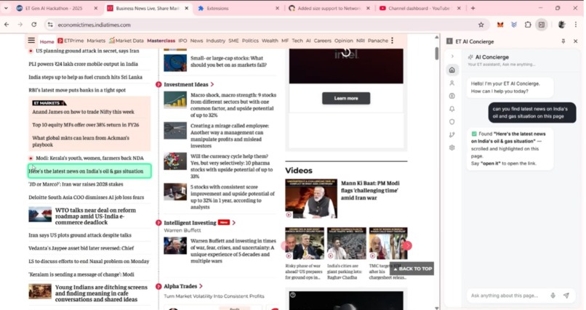Viewport: 586px width, 310px height.
Task: Open the Wealth nav item
Action: 270,41
